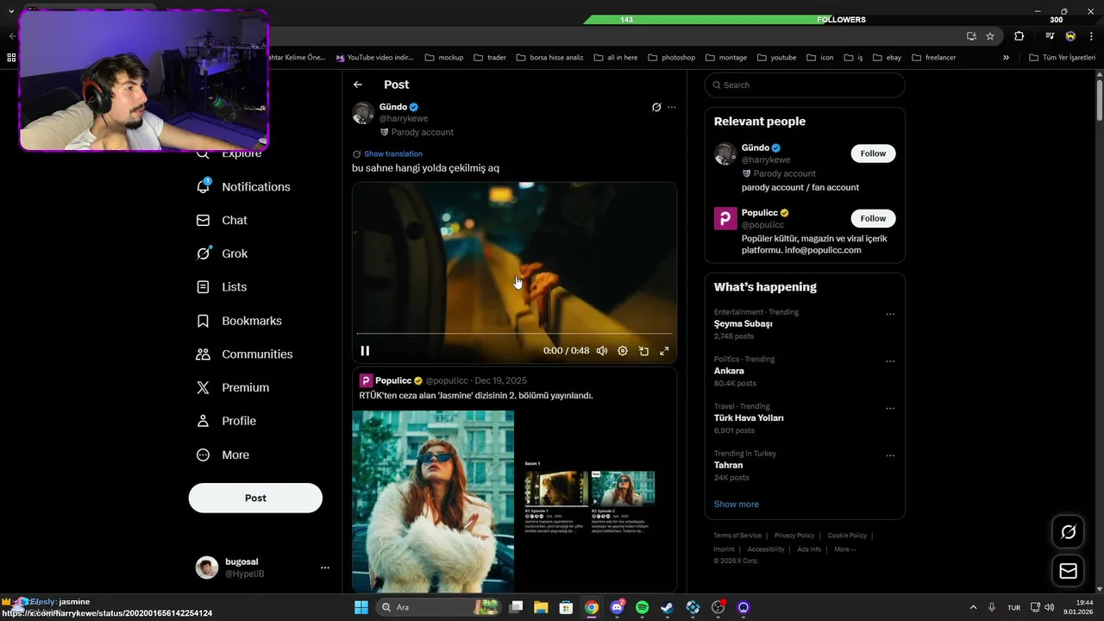Image resolution: width=1104 pixels, height=621 pixels.
Task: Enter fullscreen video mode
Action: coord(664,351)
